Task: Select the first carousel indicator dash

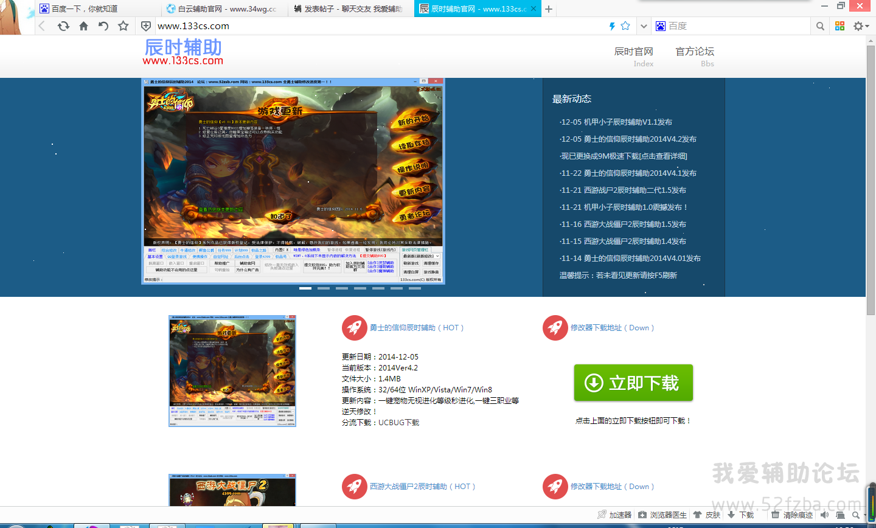Action: tap(305, 288)
